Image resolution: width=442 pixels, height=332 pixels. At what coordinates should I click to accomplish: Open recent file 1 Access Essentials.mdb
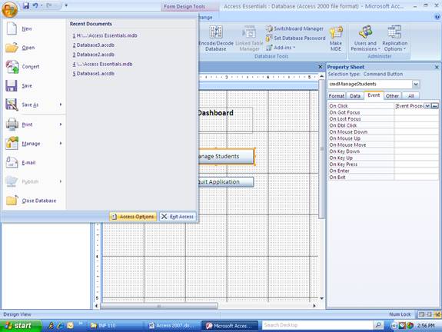click(x=105, y=35)
